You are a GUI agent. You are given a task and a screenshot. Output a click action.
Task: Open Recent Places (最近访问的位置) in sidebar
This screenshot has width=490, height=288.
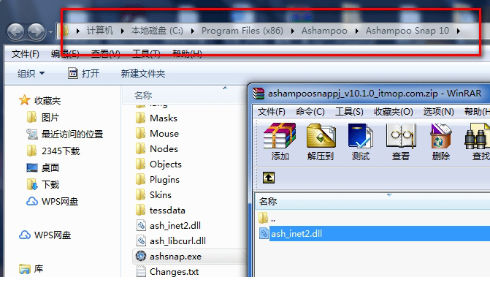pos(65,134)
